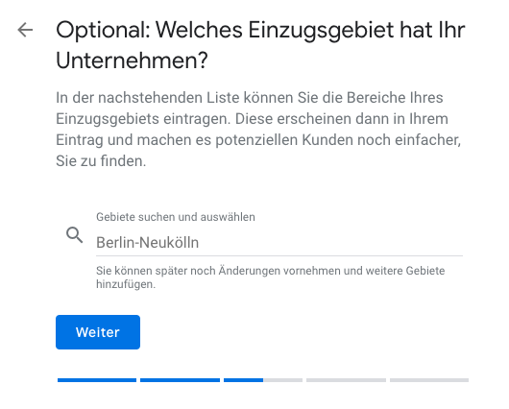Click the text 'Sie zu finden.'
This screenshot has height=409, width=509.
(101, 161)
